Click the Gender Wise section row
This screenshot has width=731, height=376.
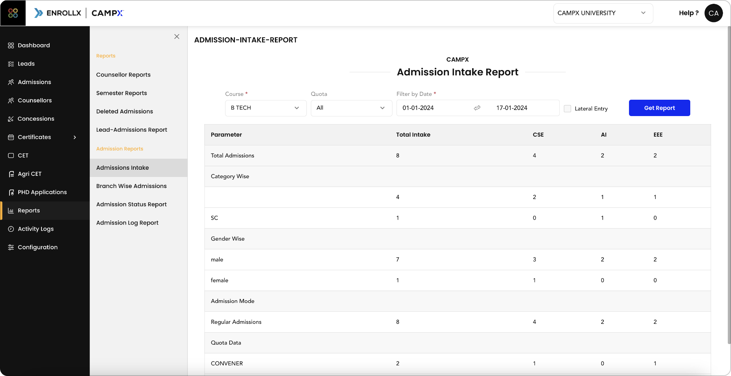click(x=458, y=239)
